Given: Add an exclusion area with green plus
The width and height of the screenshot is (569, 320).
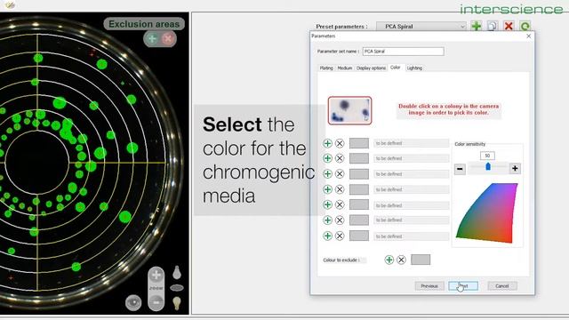Looking at the screenshot, I should pyautogui.click(x=152, y=39).
